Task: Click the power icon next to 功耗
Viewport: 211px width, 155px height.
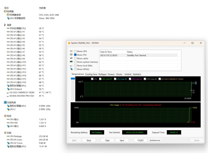Action: tap(5, 133)
